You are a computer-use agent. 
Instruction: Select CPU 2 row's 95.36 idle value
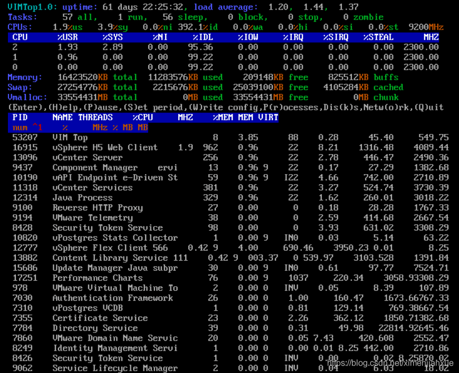[x=200, y=47]
